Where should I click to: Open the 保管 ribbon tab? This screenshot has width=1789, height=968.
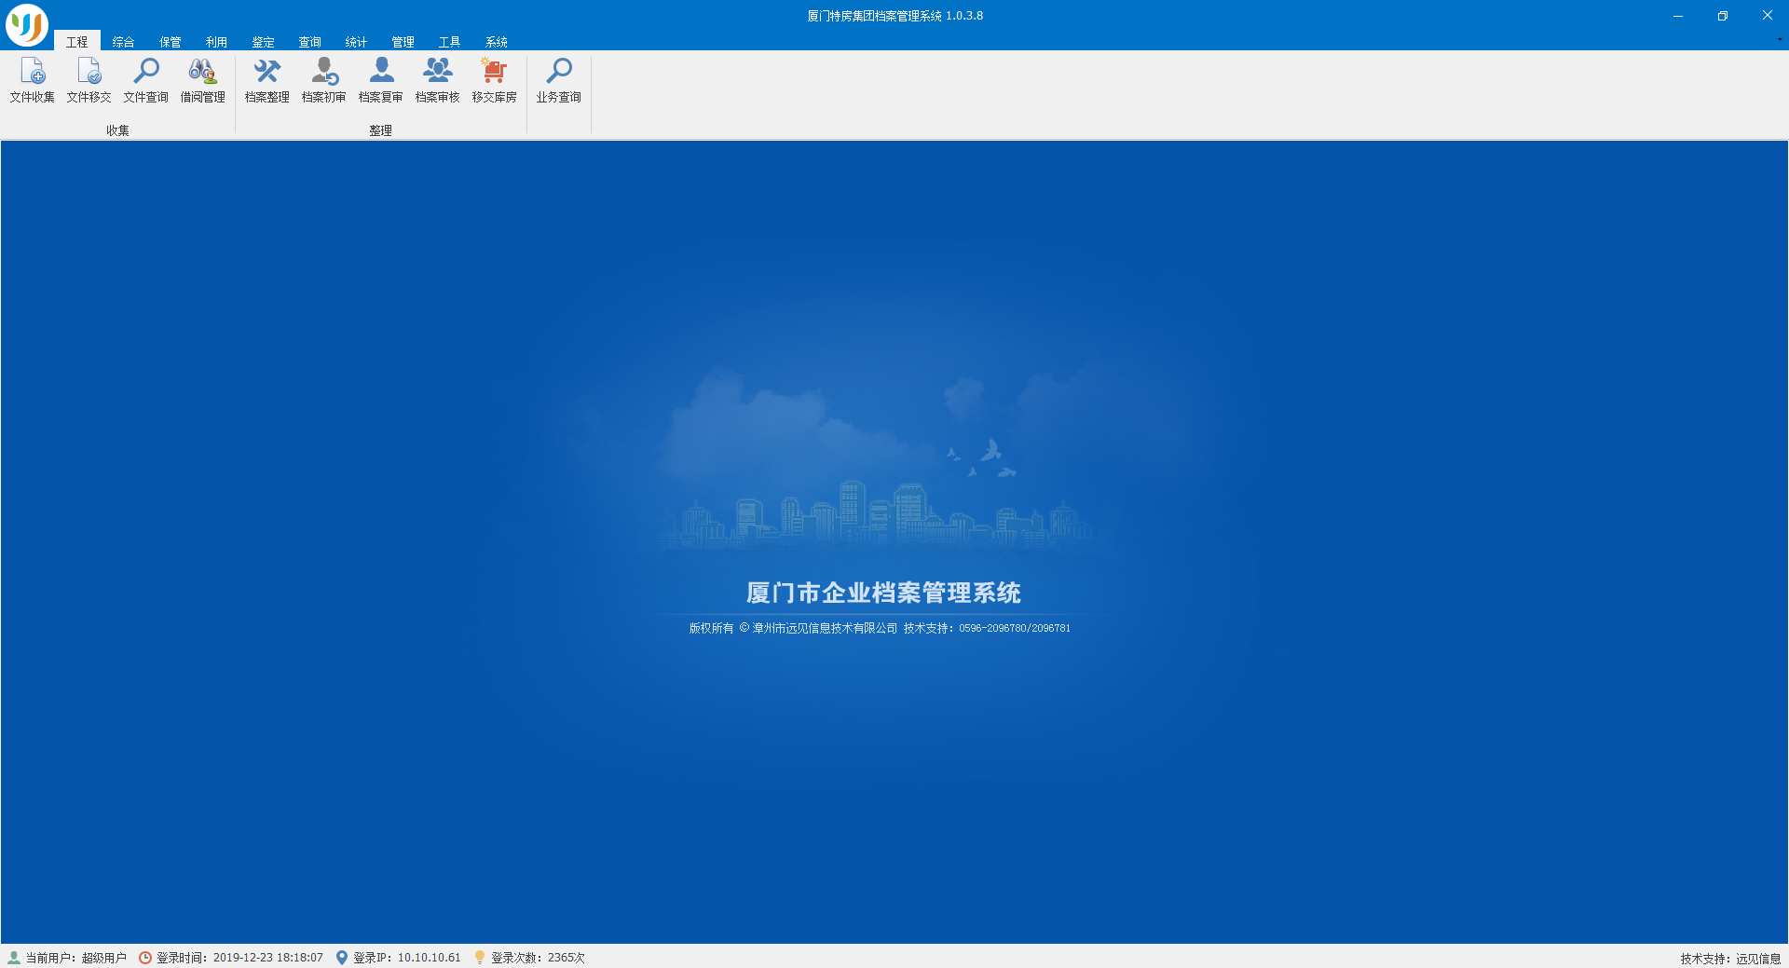(171, 42)
